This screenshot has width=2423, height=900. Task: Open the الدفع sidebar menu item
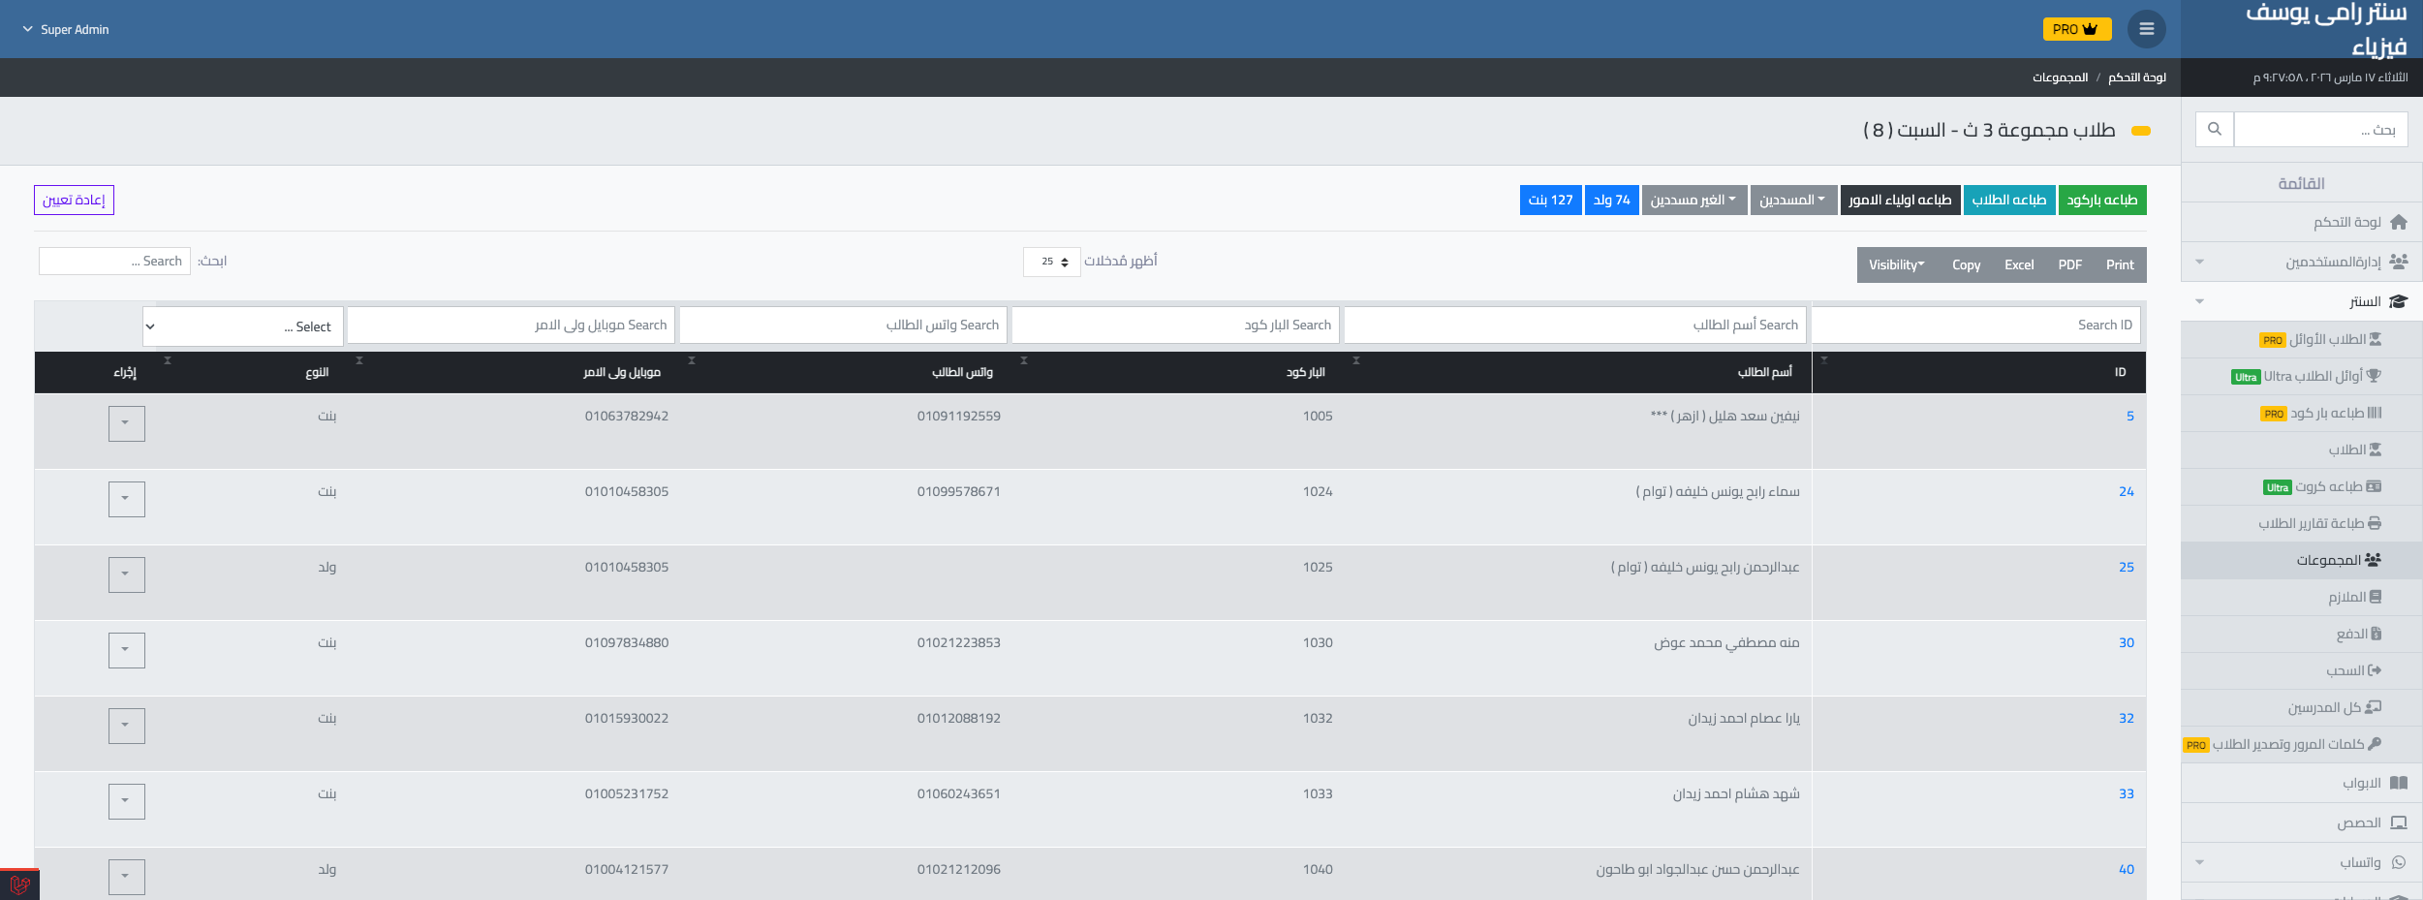point(2357,634)
